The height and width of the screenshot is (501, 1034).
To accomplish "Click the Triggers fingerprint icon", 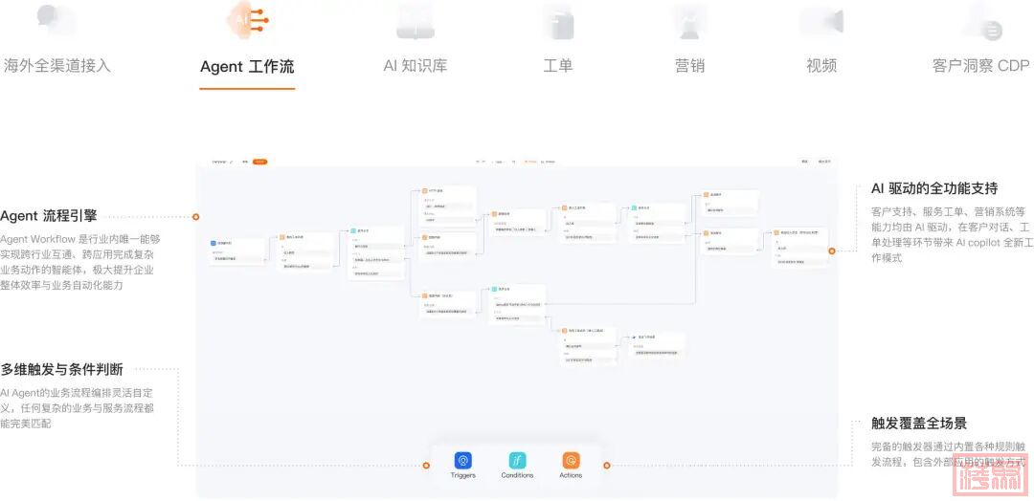I will (463, 460).
